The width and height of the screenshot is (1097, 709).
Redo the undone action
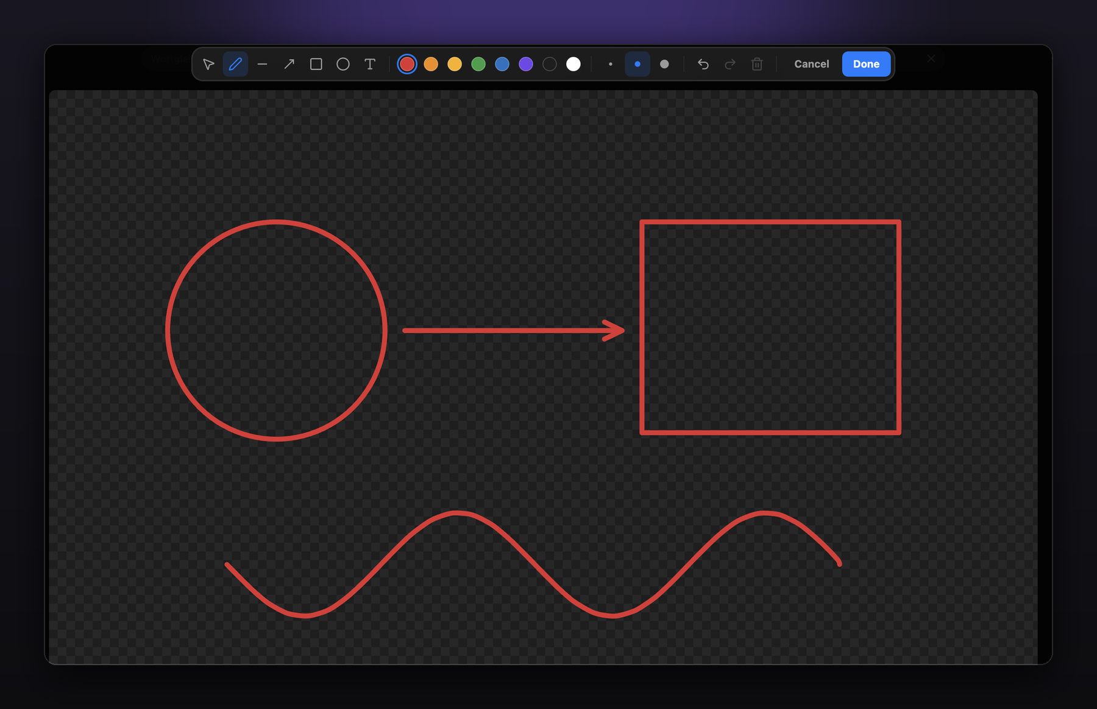point(730,64)
